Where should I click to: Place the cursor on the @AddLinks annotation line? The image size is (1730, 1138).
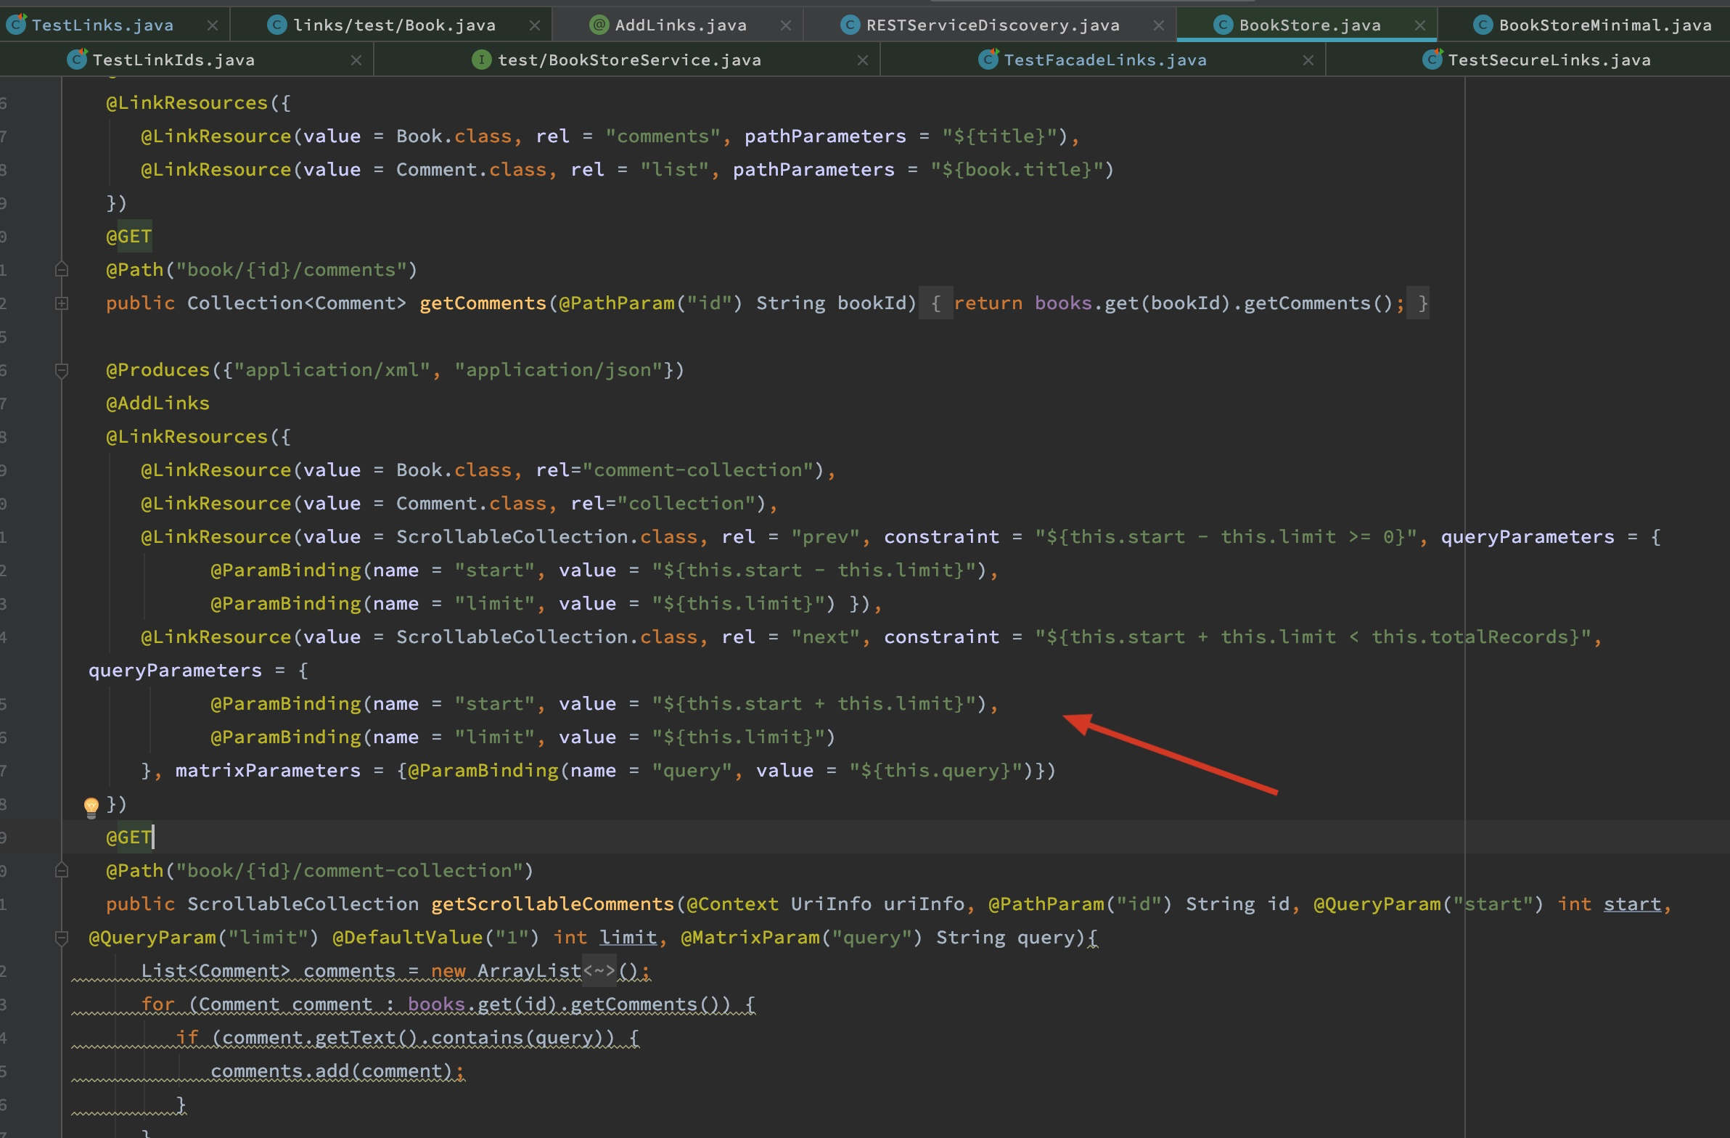tap(157, 404)
